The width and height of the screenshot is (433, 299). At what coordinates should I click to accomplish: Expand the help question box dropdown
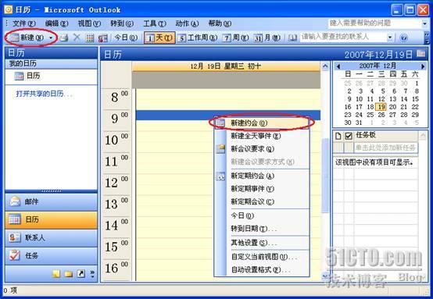[x=424, y=23]
